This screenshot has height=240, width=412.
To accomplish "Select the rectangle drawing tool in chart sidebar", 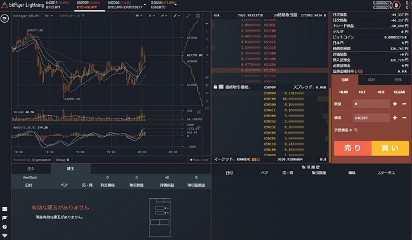I will point(207,108).
